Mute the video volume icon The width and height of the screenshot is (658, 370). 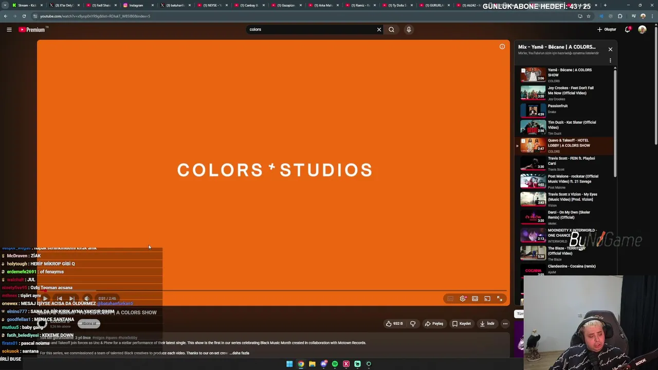pyautogui.click(x=86, y=299)
